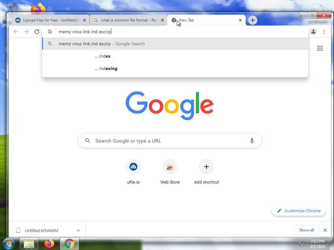
Task: Open the Chrome profile avatar menu
Action: 313,32
